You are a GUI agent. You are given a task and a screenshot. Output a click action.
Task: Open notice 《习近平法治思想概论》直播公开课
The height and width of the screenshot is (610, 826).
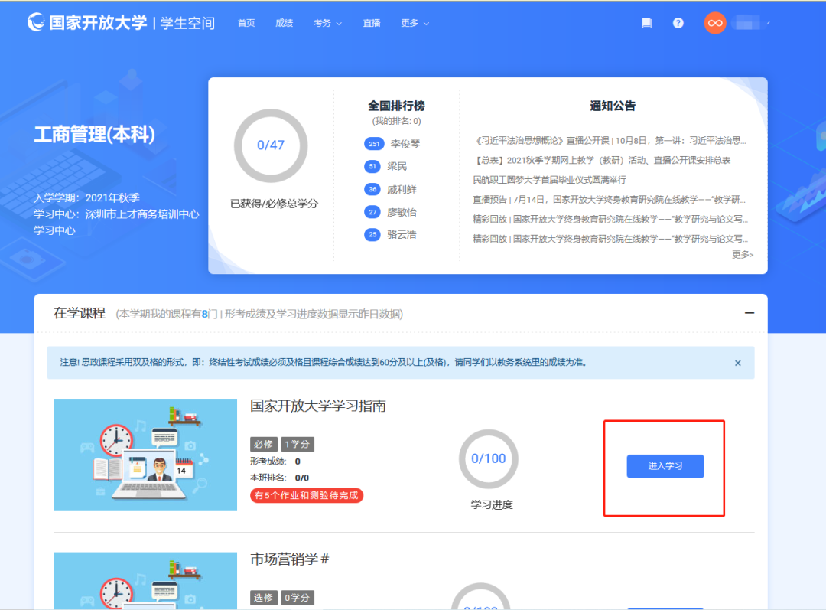610,140
